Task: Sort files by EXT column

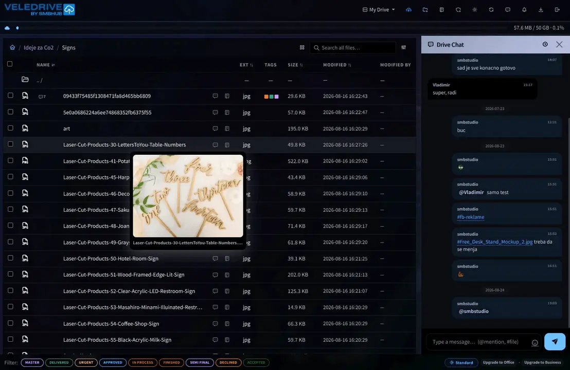Action: click(246, 65)
